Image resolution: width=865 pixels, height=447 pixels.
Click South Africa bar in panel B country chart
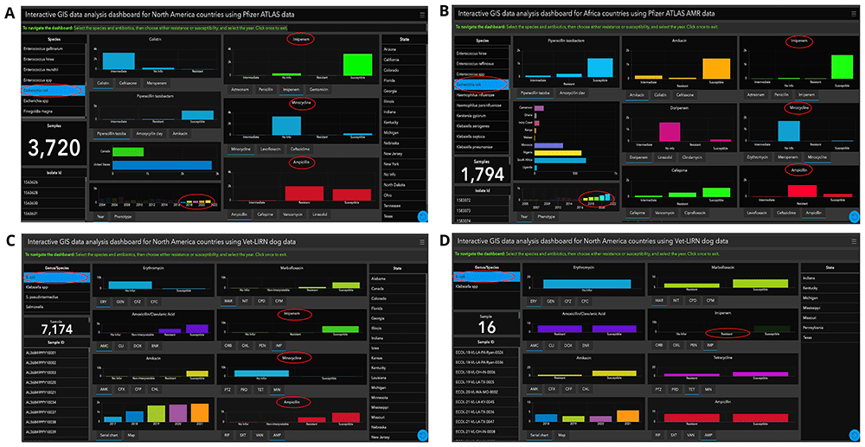pyautogui.click(x=560, y=160)
